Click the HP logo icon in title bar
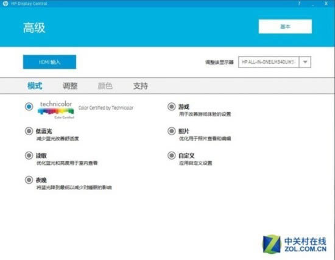 [5, 4]
